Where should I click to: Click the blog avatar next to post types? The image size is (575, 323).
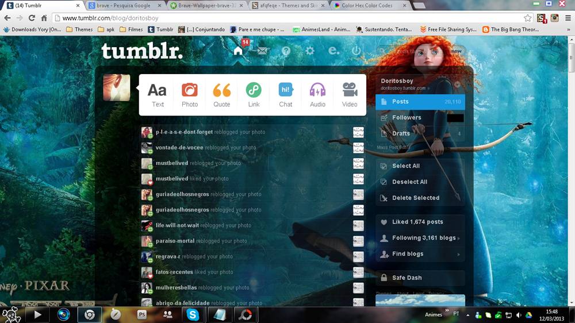(x=117, y=87)
